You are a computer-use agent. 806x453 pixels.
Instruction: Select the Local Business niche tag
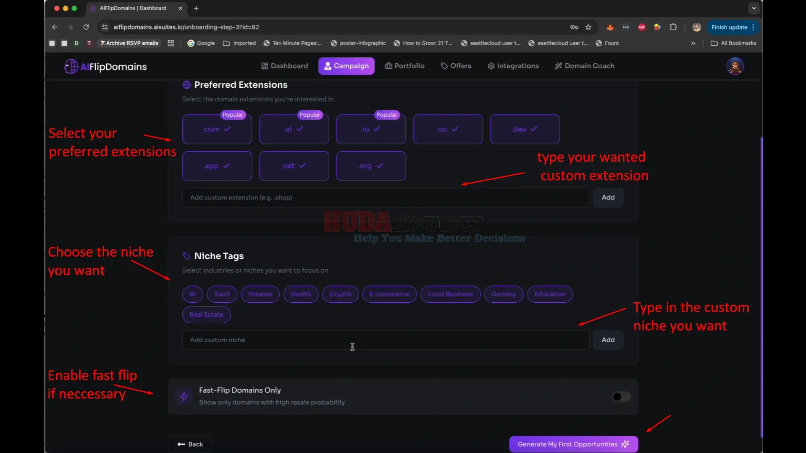coord(450,294)
